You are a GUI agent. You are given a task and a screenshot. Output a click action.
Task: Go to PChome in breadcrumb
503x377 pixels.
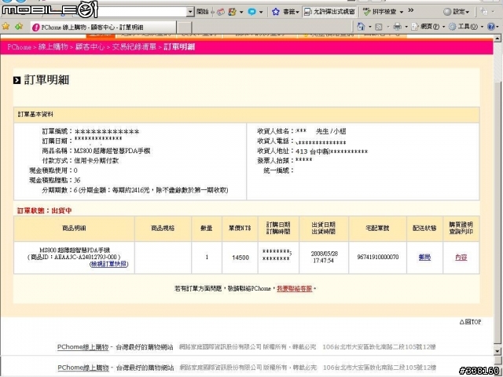tap(19, 47)
